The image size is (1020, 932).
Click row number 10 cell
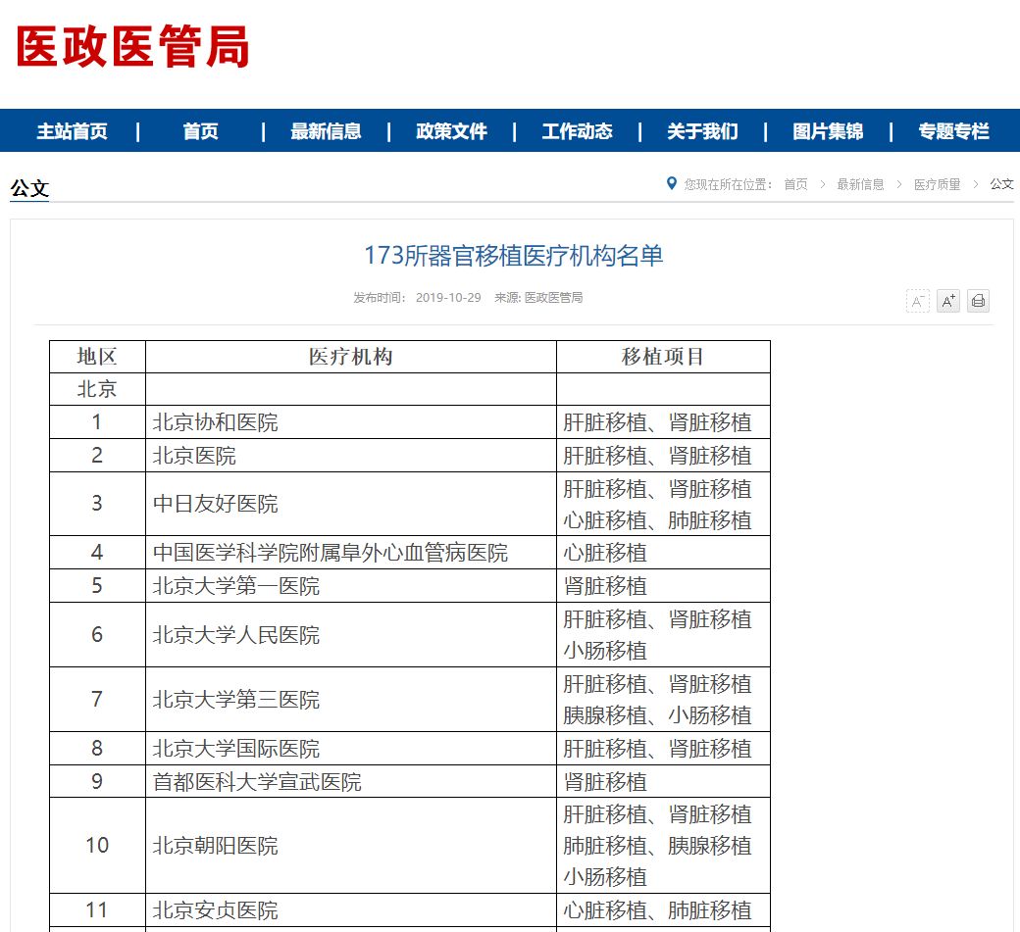(x=97, y=845)
